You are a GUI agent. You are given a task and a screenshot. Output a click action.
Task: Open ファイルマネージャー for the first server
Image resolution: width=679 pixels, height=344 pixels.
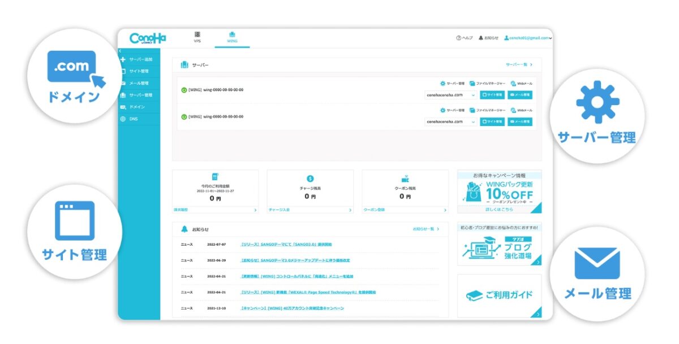(472, 84)
